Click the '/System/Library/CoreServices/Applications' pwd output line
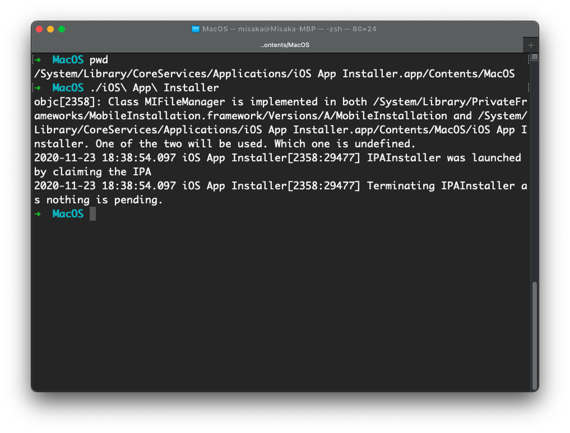The height and width of the screenshot is (433, 570). [x=275, y=74]
